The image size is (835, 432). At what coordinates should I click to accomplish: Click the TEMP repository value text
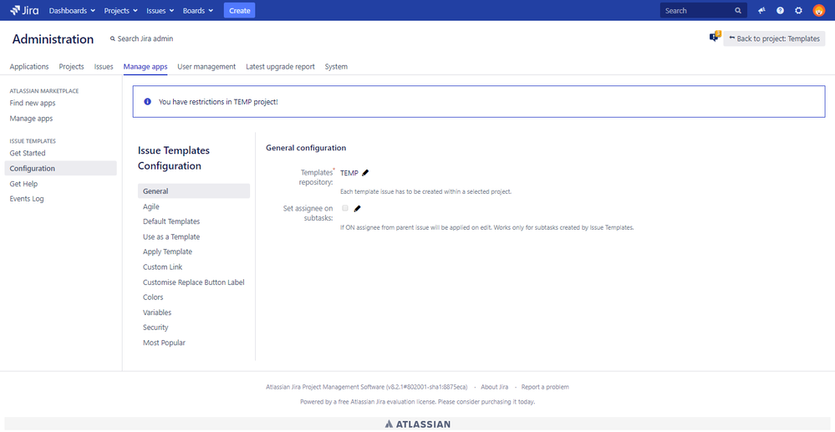pos(349,173)
